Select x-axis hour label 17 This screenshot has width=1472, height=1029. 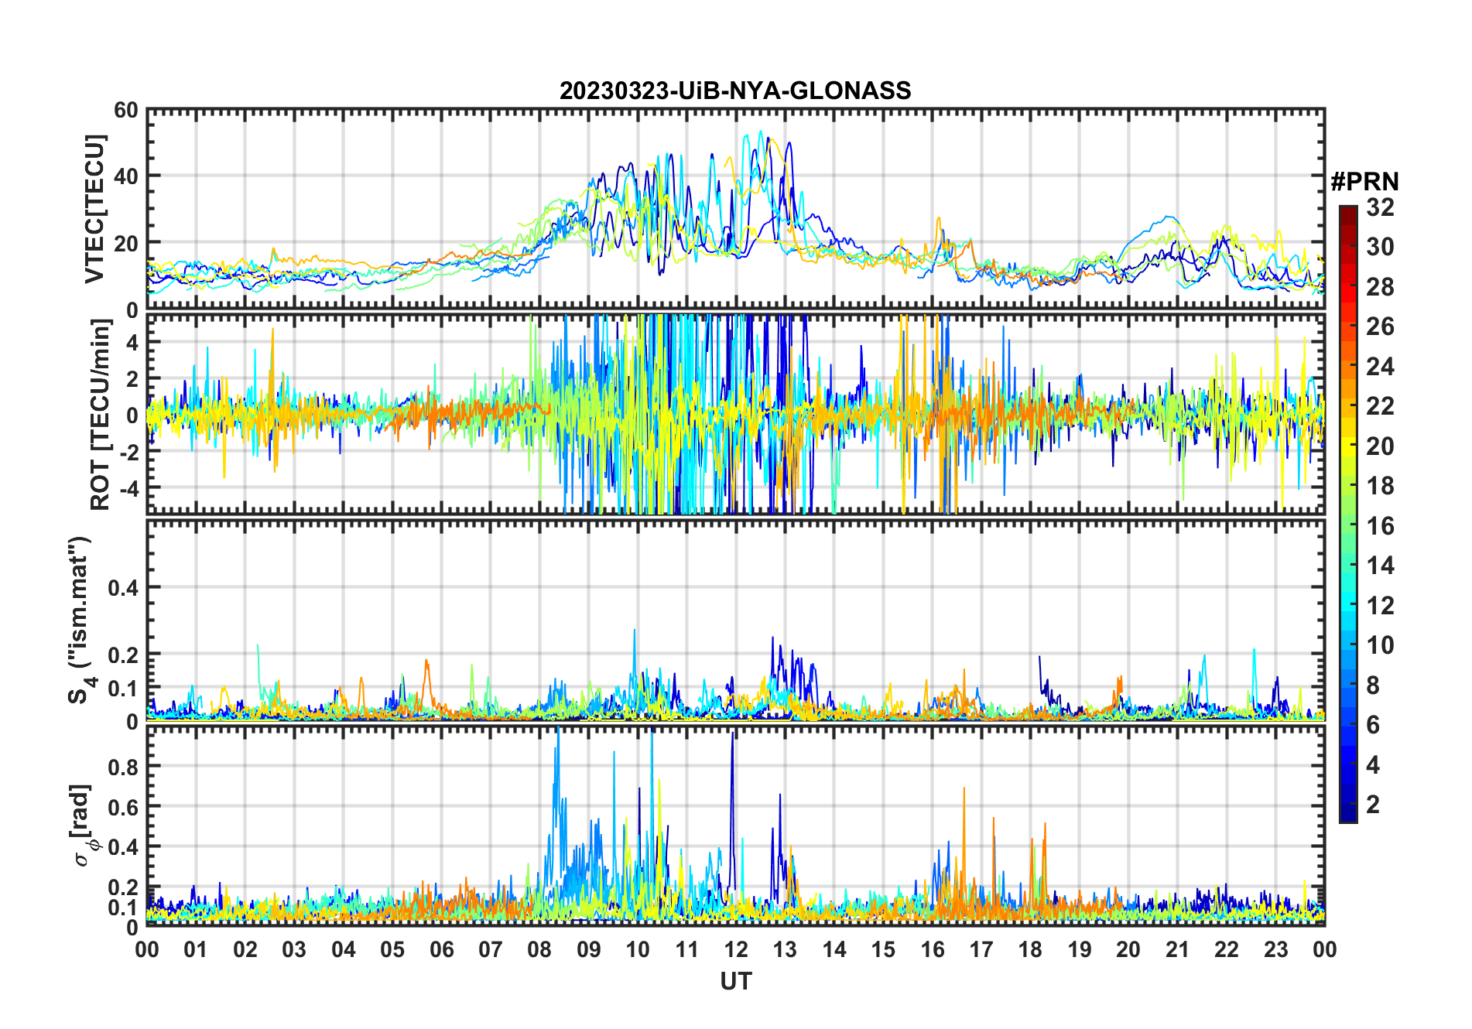point(981,949)
